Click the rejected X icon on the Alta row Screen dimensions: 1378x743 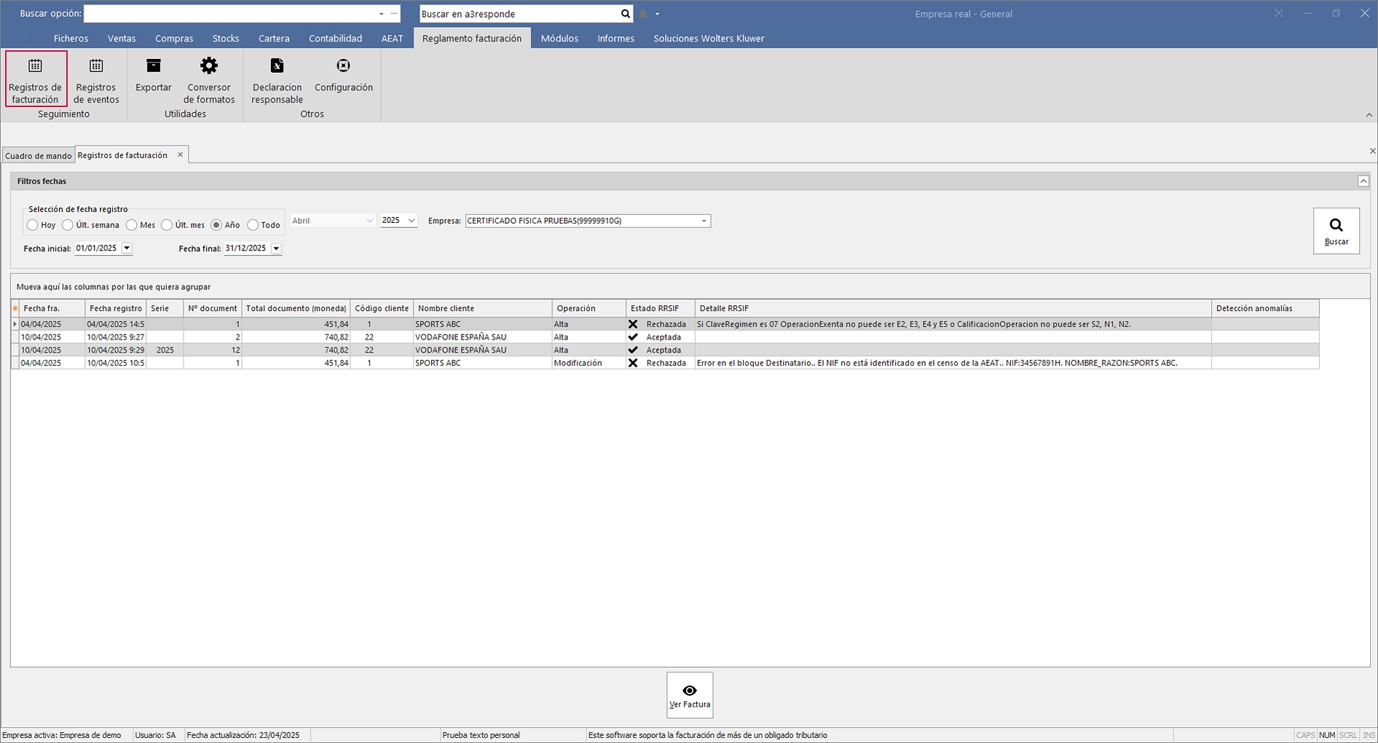633,324
